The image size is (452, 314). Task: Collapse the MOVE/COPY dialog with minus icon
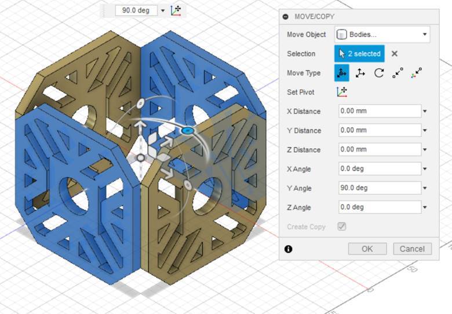(x=285, y=17)
